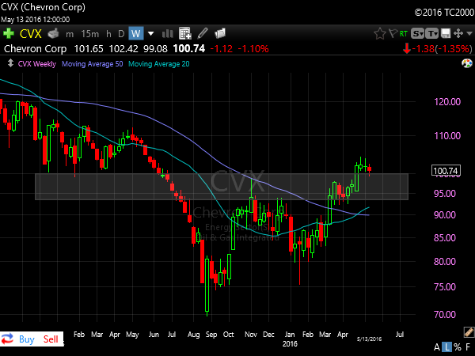Switch to the m timeframe
Screen dimensions: 475x356
70,34
